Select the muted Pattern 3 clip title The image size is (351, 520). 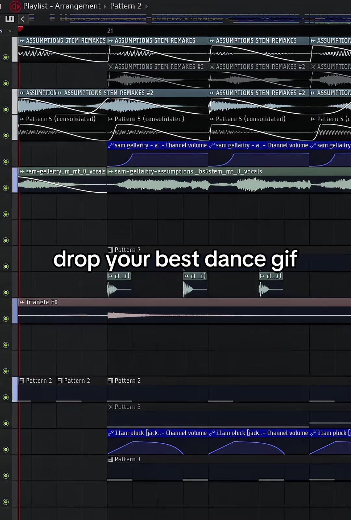point(127,407)
